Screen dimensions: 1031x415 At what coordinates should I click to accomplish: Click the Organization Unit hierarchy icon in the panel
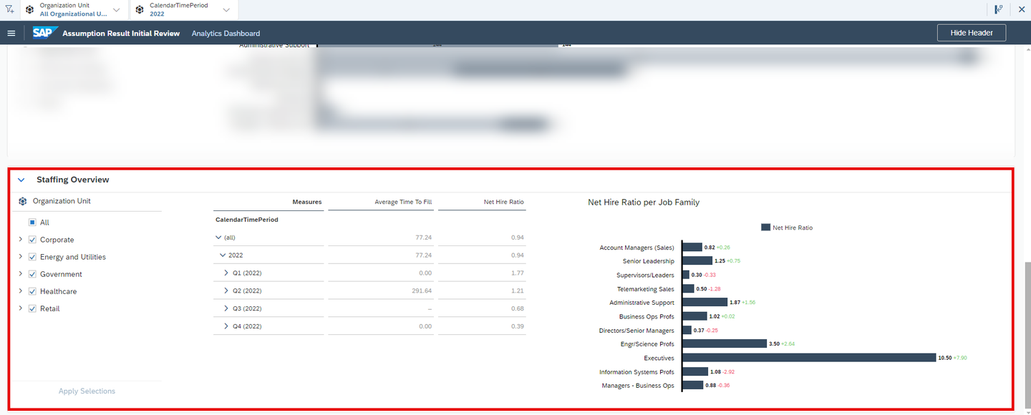(23, 201)
